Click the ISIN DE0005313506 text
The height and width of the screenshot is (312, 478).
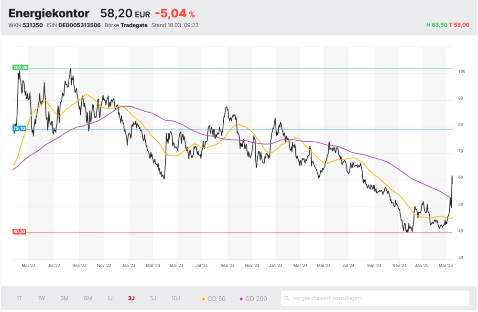click(79, 25)
